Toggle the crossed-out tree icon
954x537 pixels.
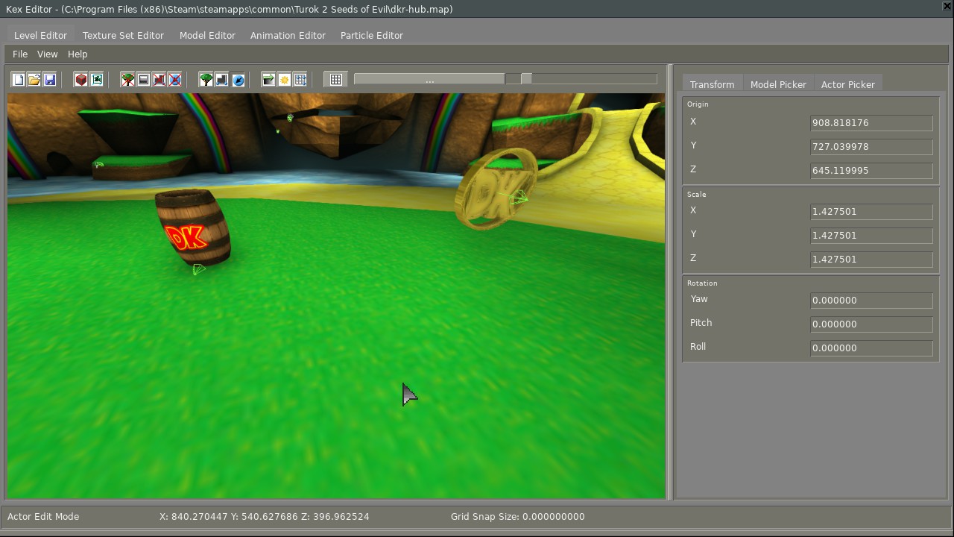click(128, 80)
